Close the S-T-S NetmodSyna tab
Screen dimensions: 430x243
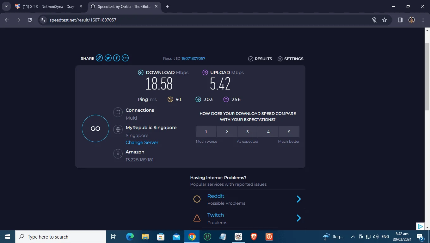point(81,6)
